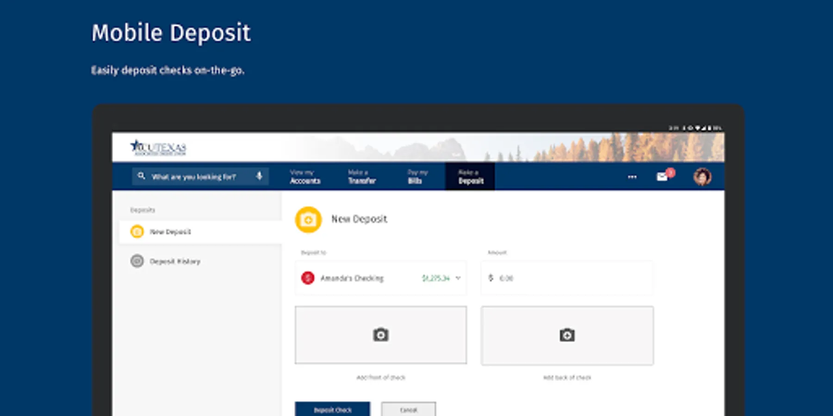Click the Cancel button

[x=408, y=409]
